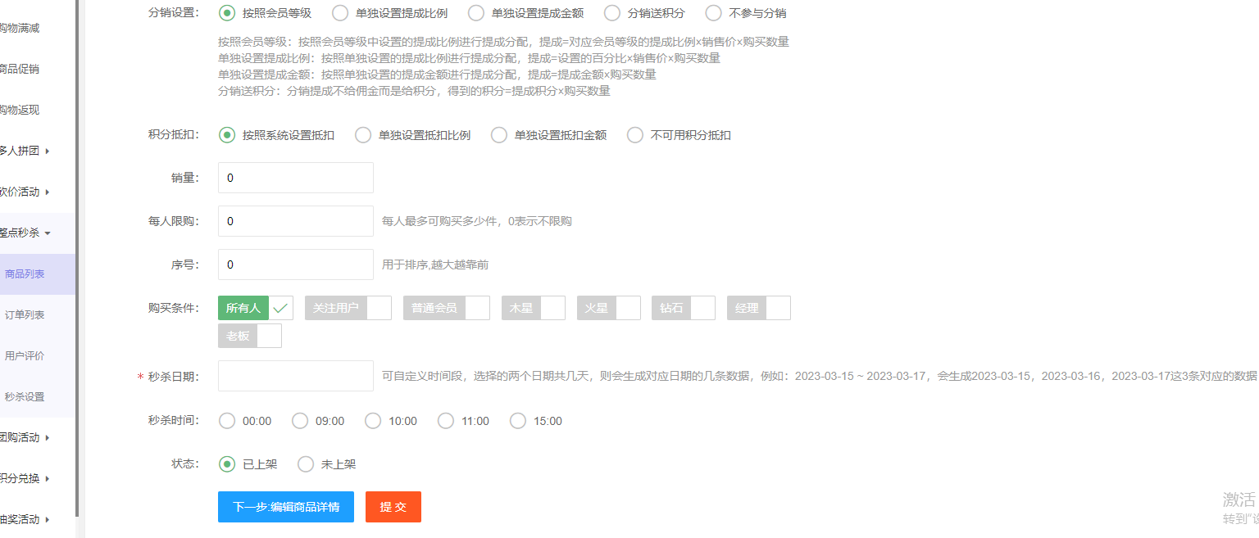Open 订单列表 in the sidebar
The image size is (1259, 538).
[x=25, y=314]
